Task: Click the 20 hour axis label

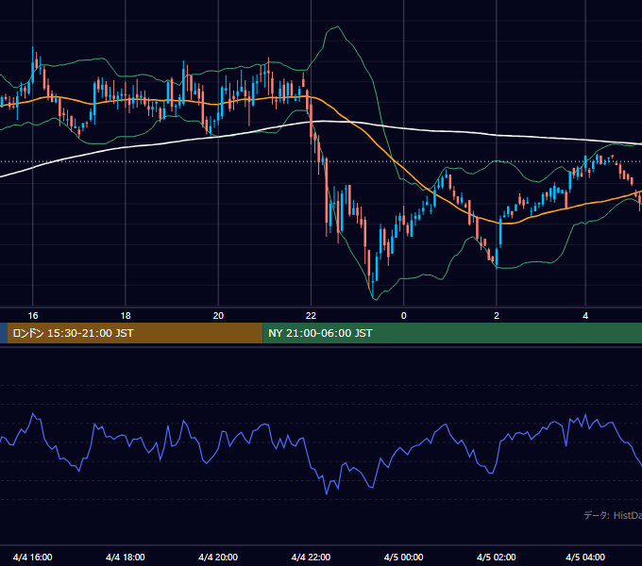Action: pos(218,316)
